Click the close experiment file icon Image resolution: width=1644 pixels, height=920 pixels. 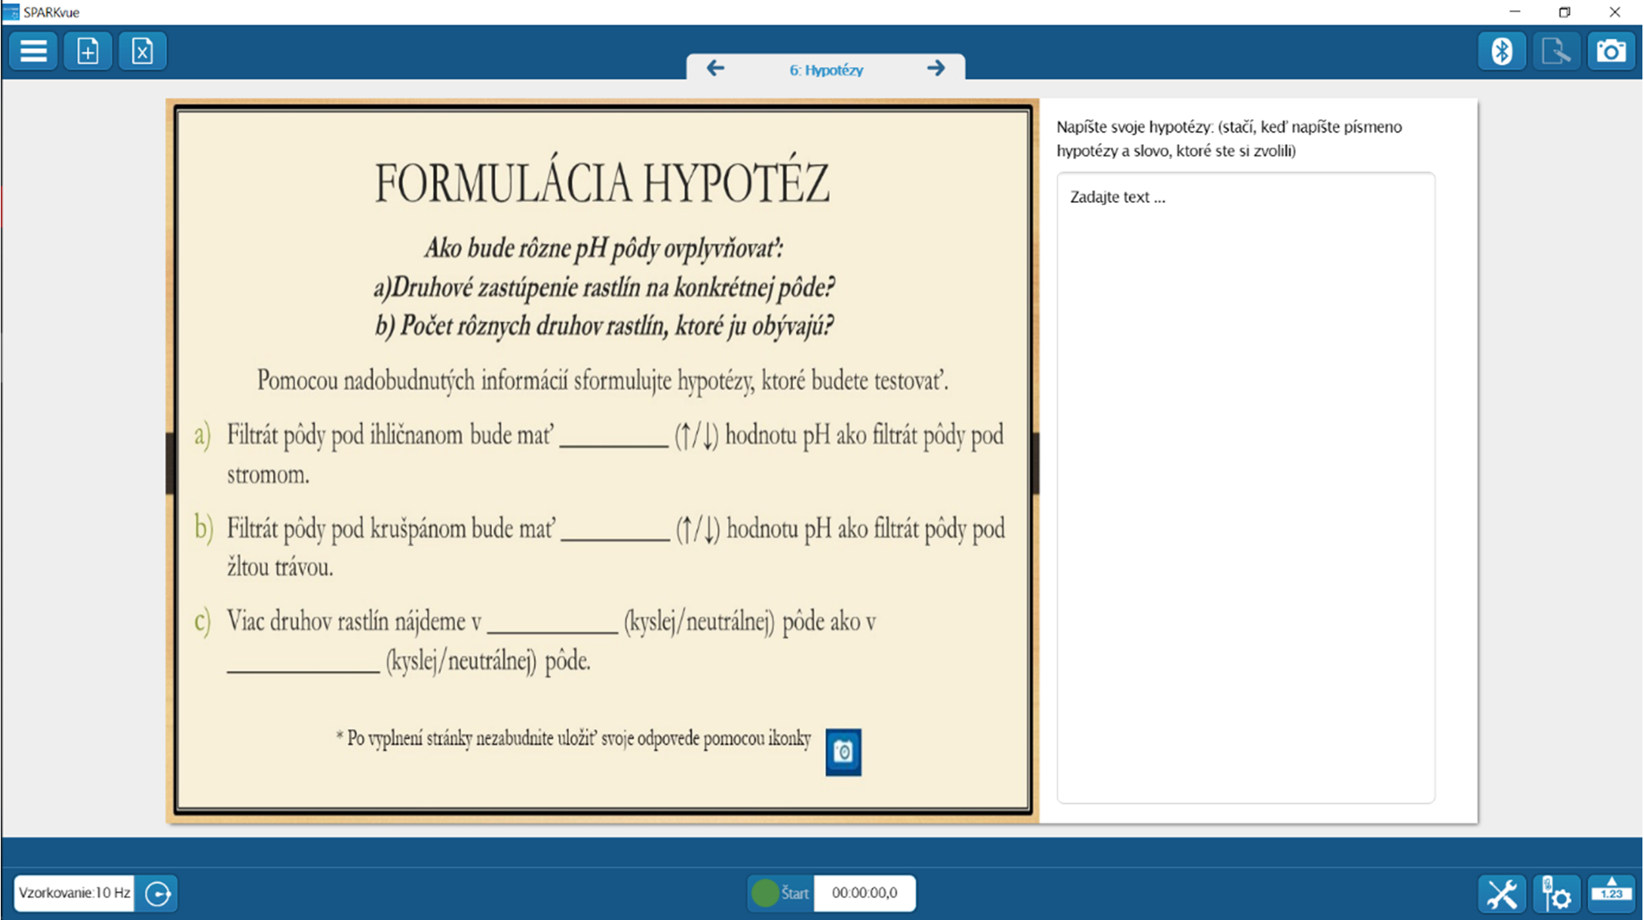pyautogui.click(x=142, y=51)
